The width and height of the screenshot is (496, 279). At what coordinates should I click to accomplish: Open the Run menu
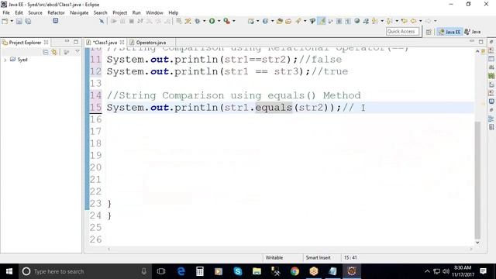pos(136,12)
